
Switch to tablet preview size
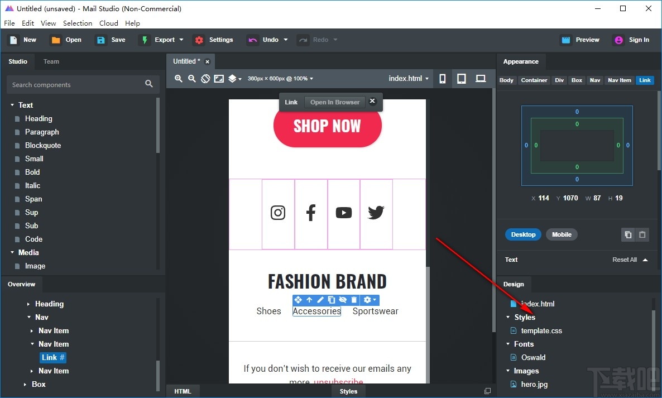pos(462,79)
